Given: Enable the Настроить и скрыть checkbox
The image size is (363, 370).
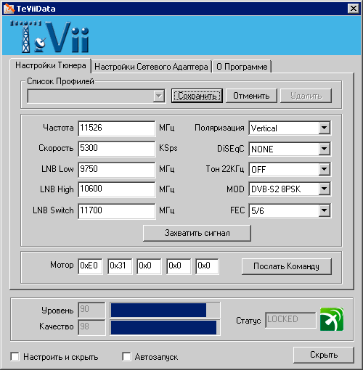Looking at the screenshot, I should pyautogui.click(x=15, y=357).
